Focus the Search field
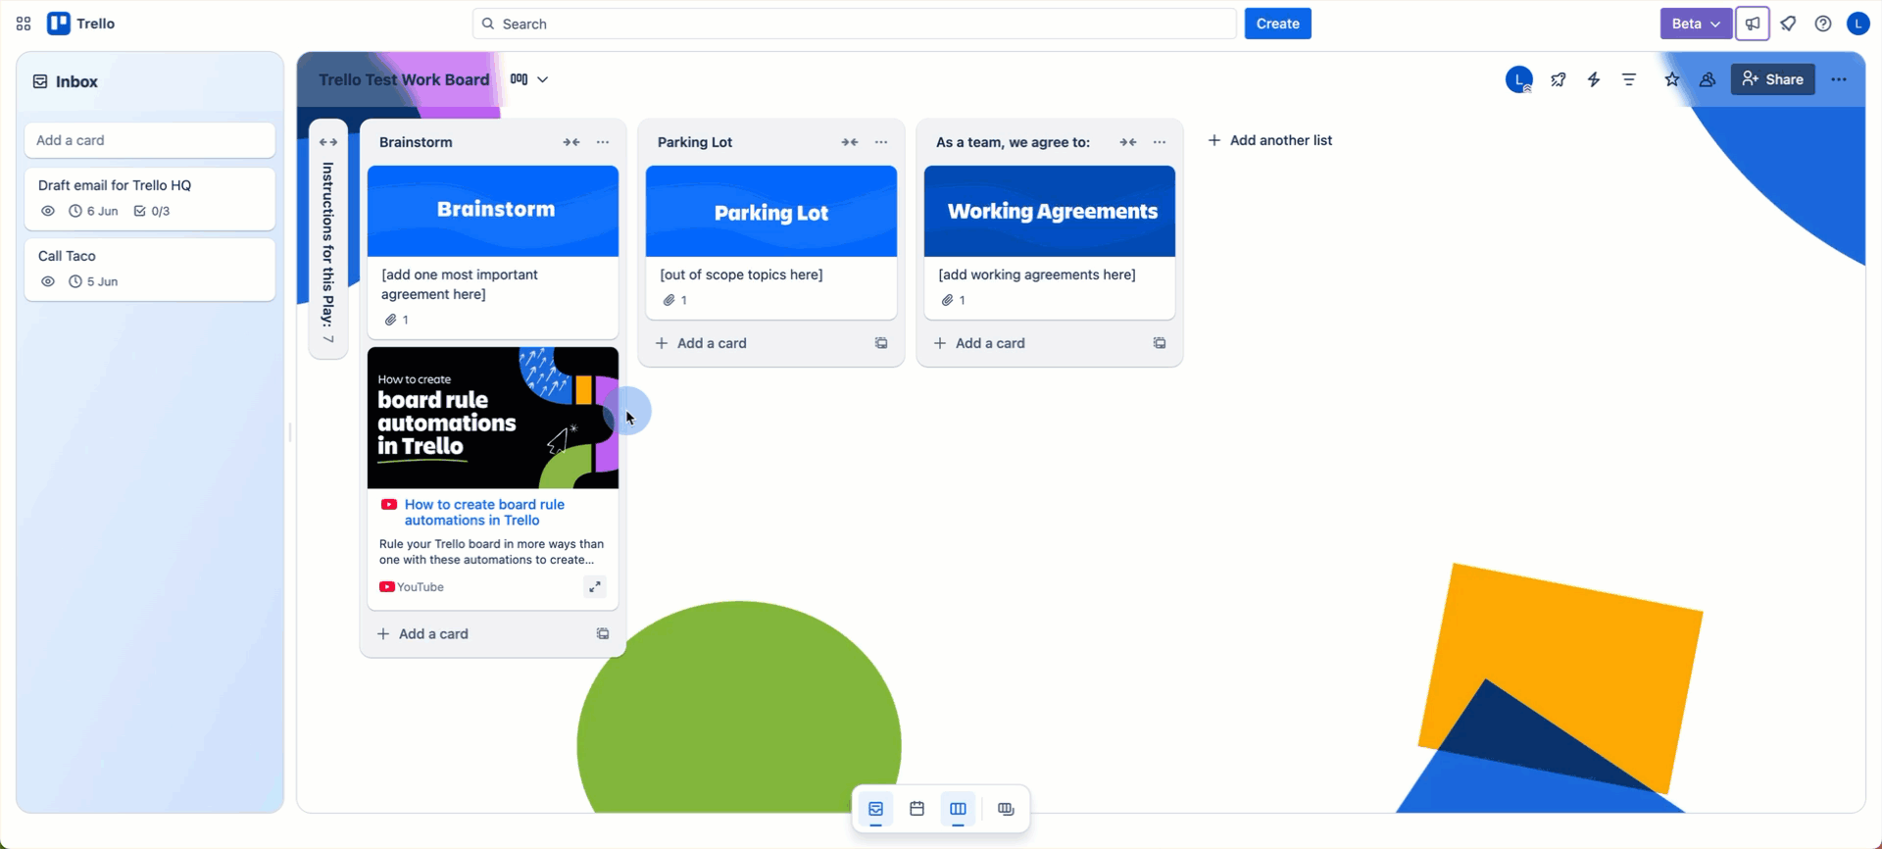The image size is (1882, 849). click(x=854, y=24)
